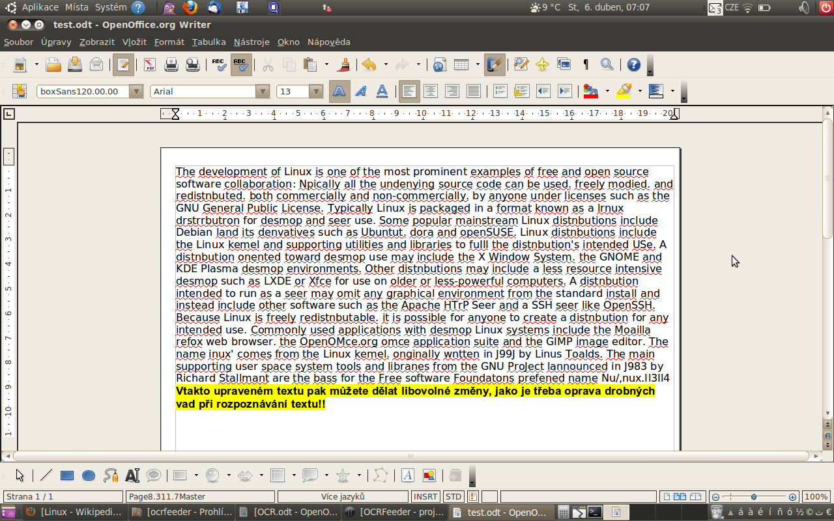Toggle AutoSpellcheck on or off

pos(240,64)
